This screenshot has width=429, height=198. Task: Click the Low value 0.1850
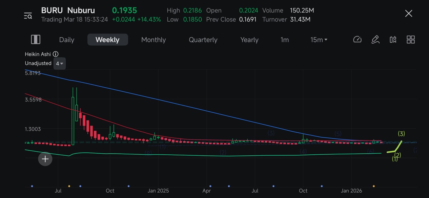[192, 19]
